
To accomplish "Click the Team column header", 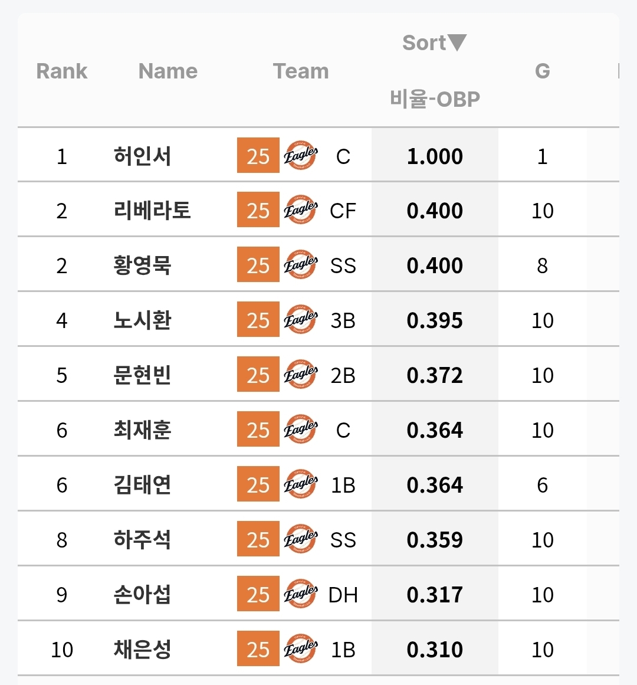I will [x=301, y=71].
